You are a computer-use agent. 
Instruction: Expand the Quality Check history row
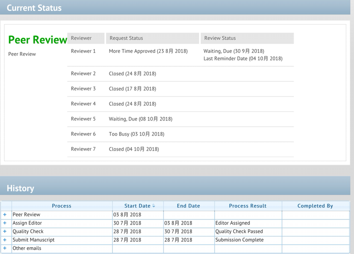(5, 231)
